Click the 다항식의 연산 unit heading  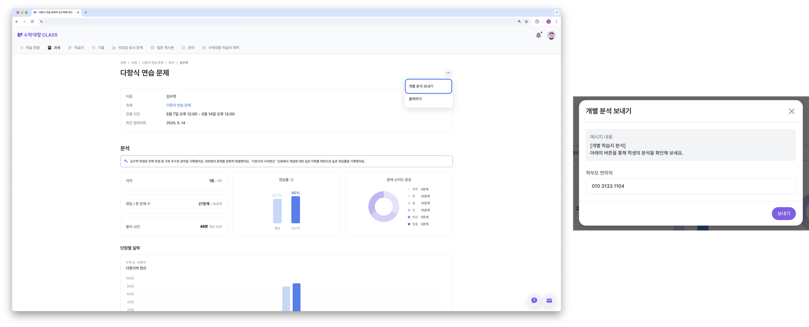(136, 268)
